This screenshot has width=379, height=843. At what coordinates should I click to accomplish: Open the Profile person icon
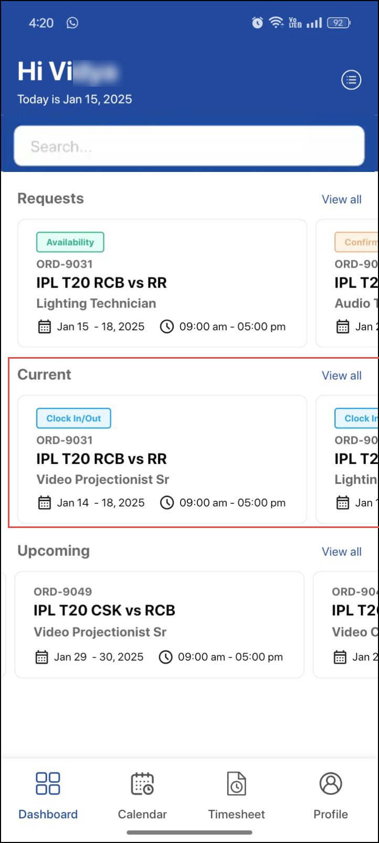[x=331, y=783]
